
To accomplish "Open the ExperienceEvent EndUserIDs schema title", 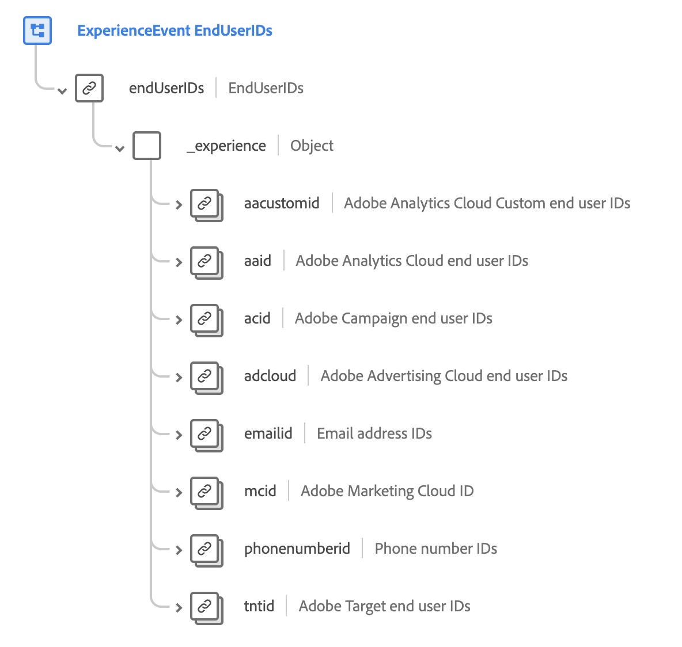I will (x=175, y=31).
